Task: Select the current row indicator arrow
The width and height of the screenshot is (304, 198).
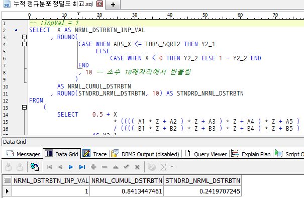Action: coord(7,191)
